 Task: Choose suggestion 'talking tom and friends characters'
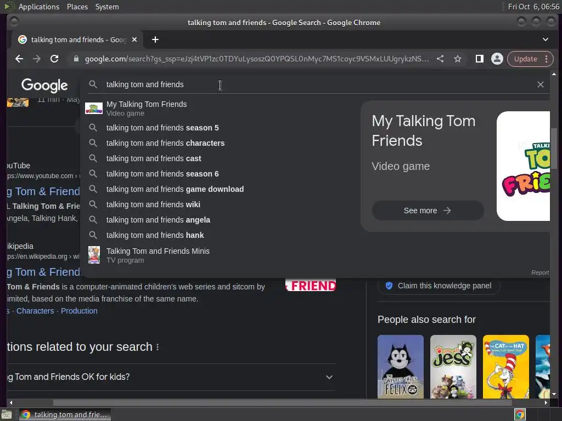pos(221,143)
